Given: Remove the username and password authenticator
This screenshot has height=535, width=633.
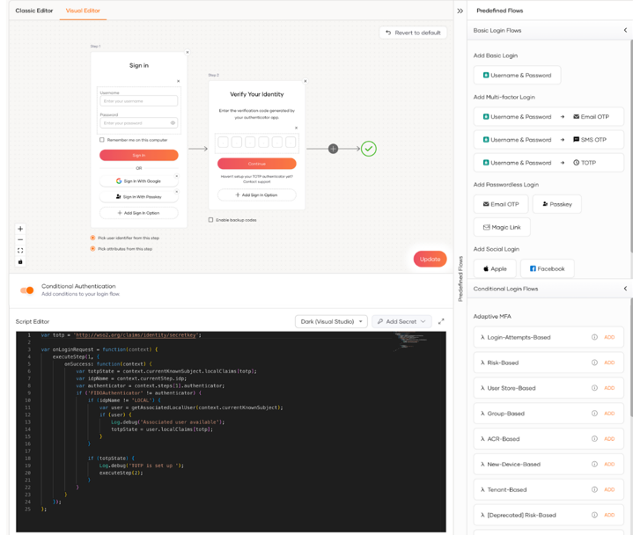Looking at the screenshot, I should pyautogui.click(x=178, y=81).
